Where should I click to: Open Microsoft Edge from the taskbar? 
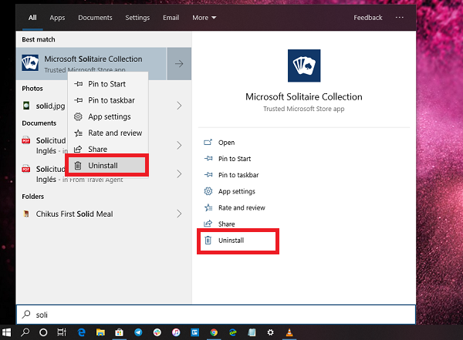point(81,332)
